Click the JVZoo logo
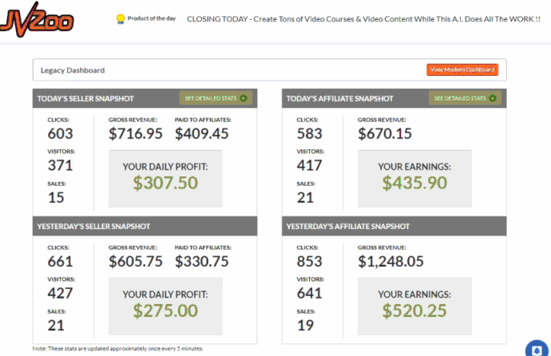The height and width of the screenshot is (356, 551). tap(37, 20)
